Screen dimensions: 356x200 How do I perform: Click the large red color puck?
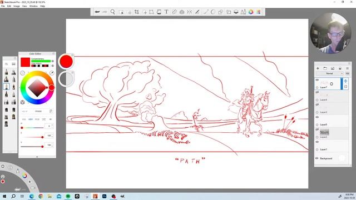(66, 61)
